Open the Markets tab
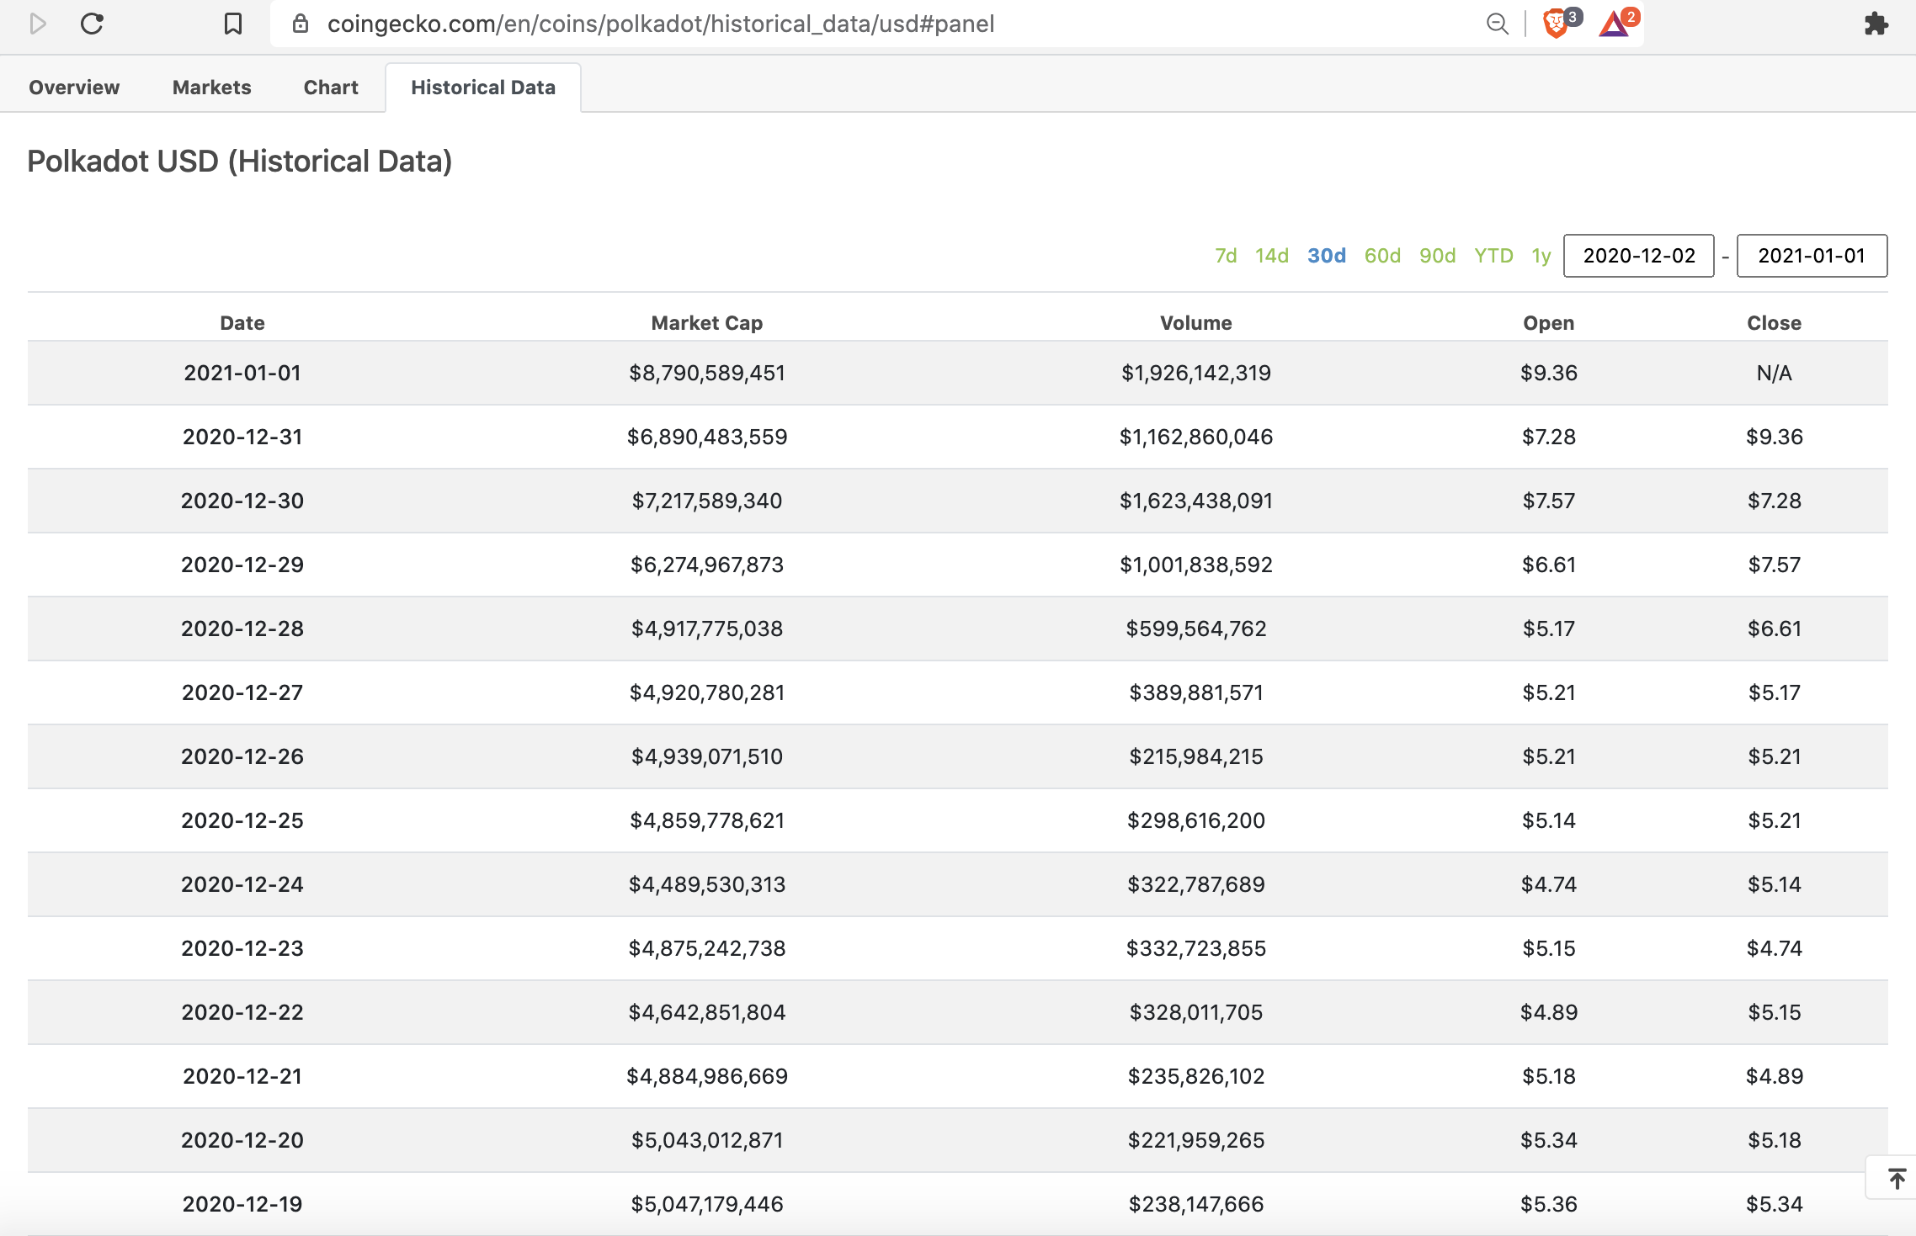 pos(211,88)
